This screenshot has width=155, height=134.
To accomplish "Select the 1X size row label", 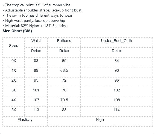I will click(x=14, y=70).
